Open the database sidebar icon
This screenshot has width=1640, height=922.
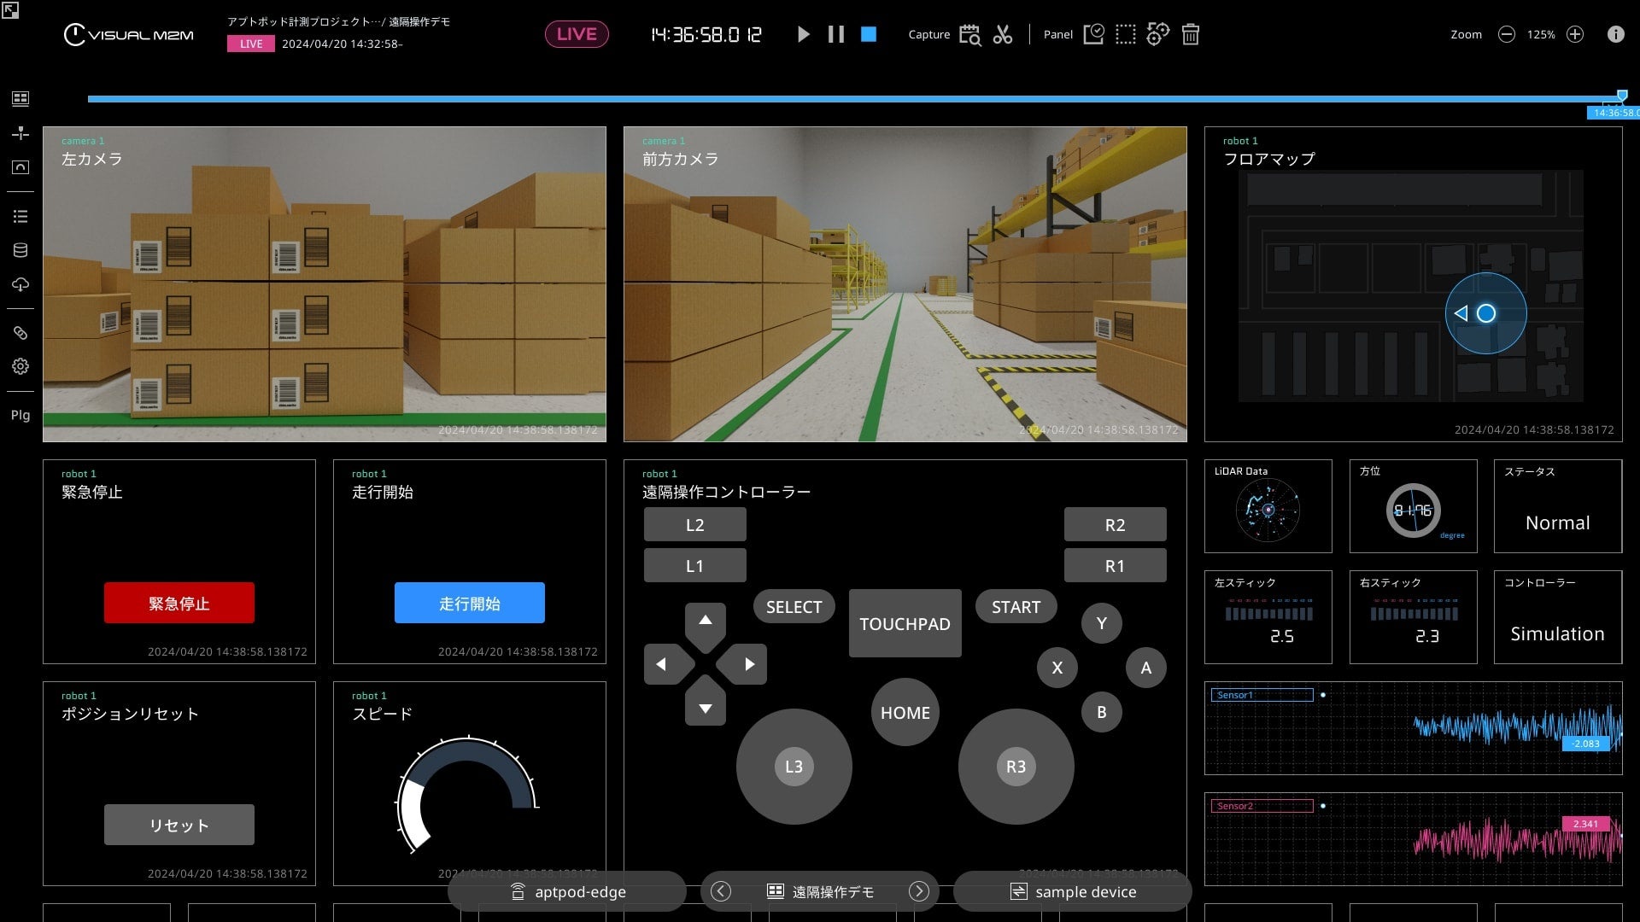point(20,250)
